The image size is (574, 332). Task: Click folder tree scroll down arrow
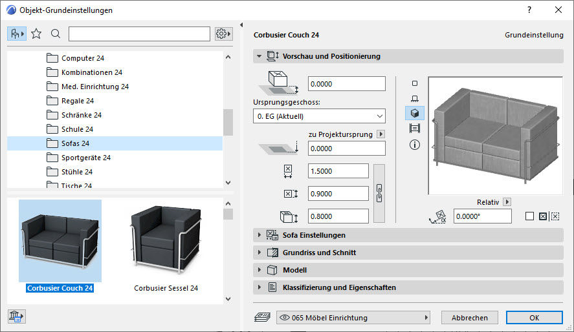point(228,183)
